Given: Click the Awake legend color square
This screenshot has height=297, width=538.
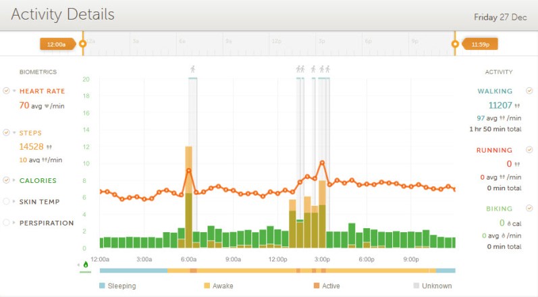Looking at the screenshot, I should coord(207,286).
